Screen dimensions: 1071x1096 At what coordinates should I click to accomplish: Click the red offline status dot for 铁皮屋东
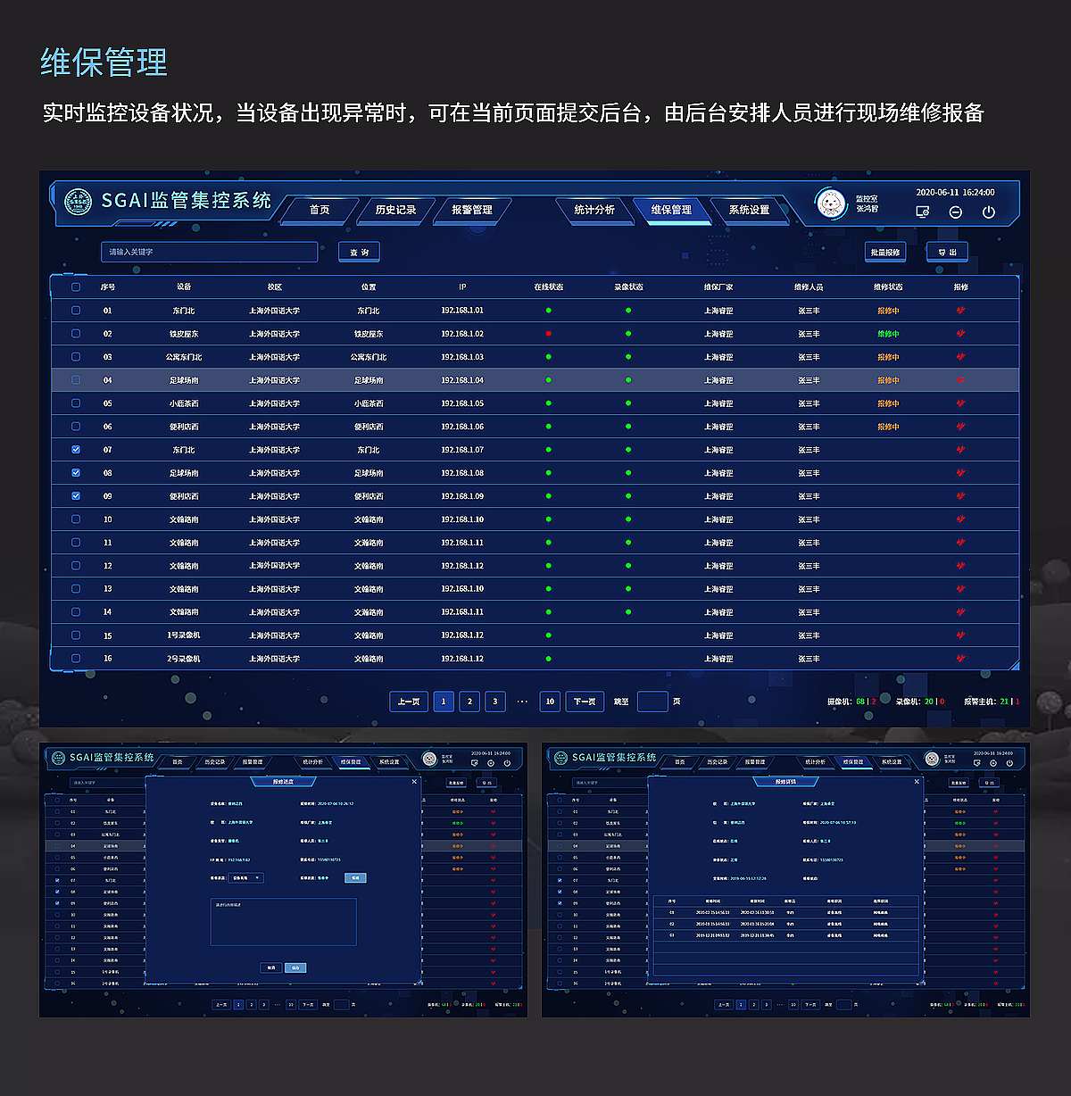tap(549, 333)
